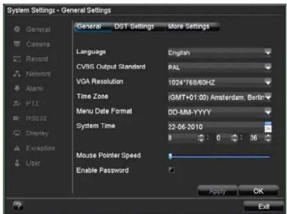Click the Alarm bell icon in sidebar
This screenshot has height=214, width=287.
coord(17,88)
